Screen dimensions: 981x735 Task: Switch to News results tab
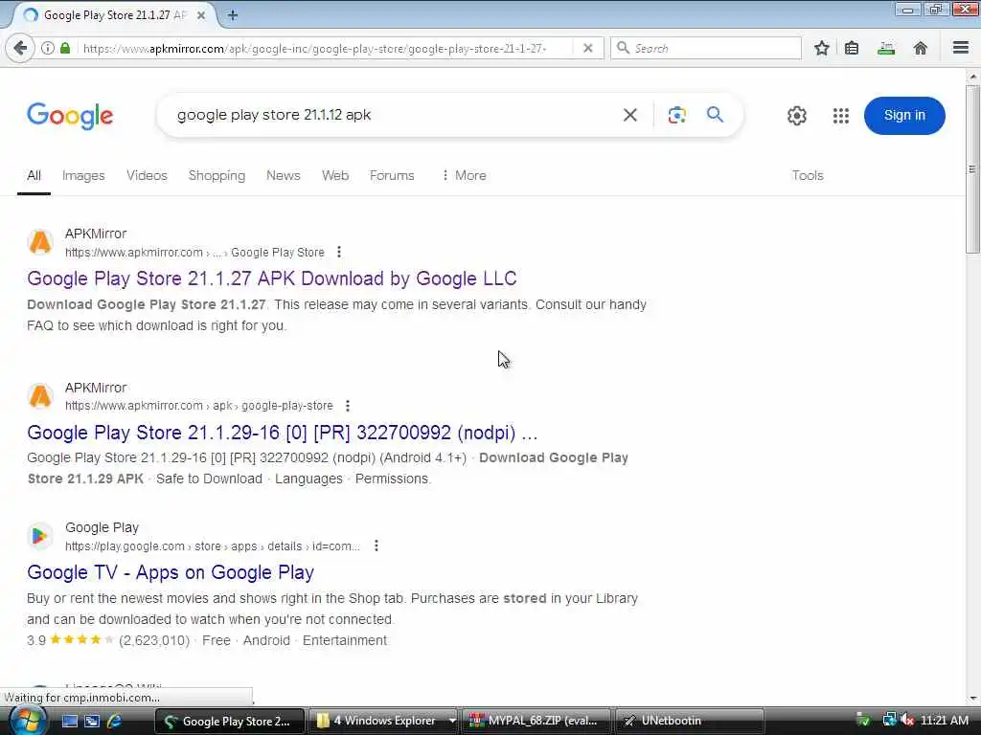[x=284, y=176]
